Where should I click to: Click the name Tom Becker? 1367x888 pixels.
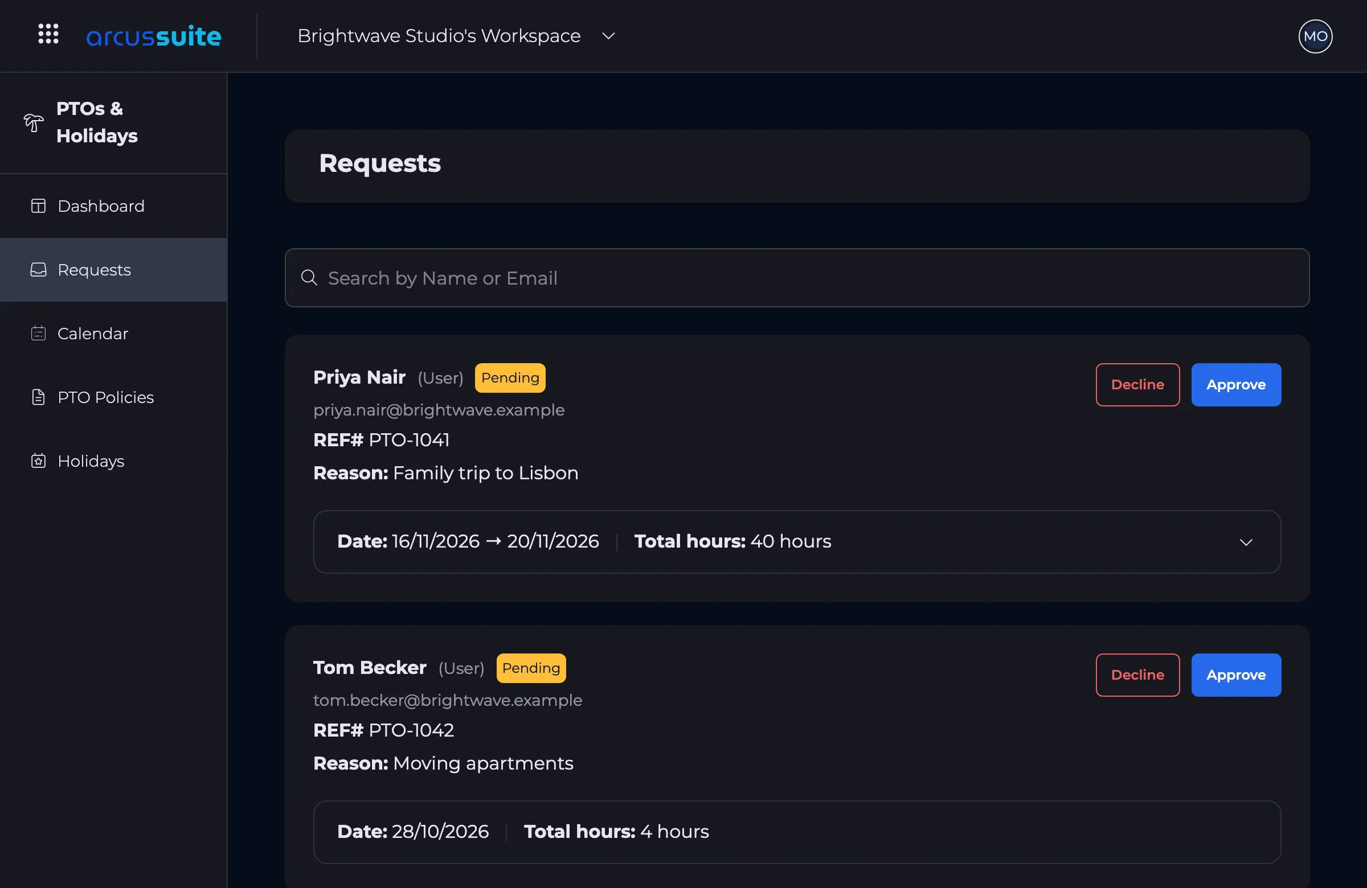369,668
